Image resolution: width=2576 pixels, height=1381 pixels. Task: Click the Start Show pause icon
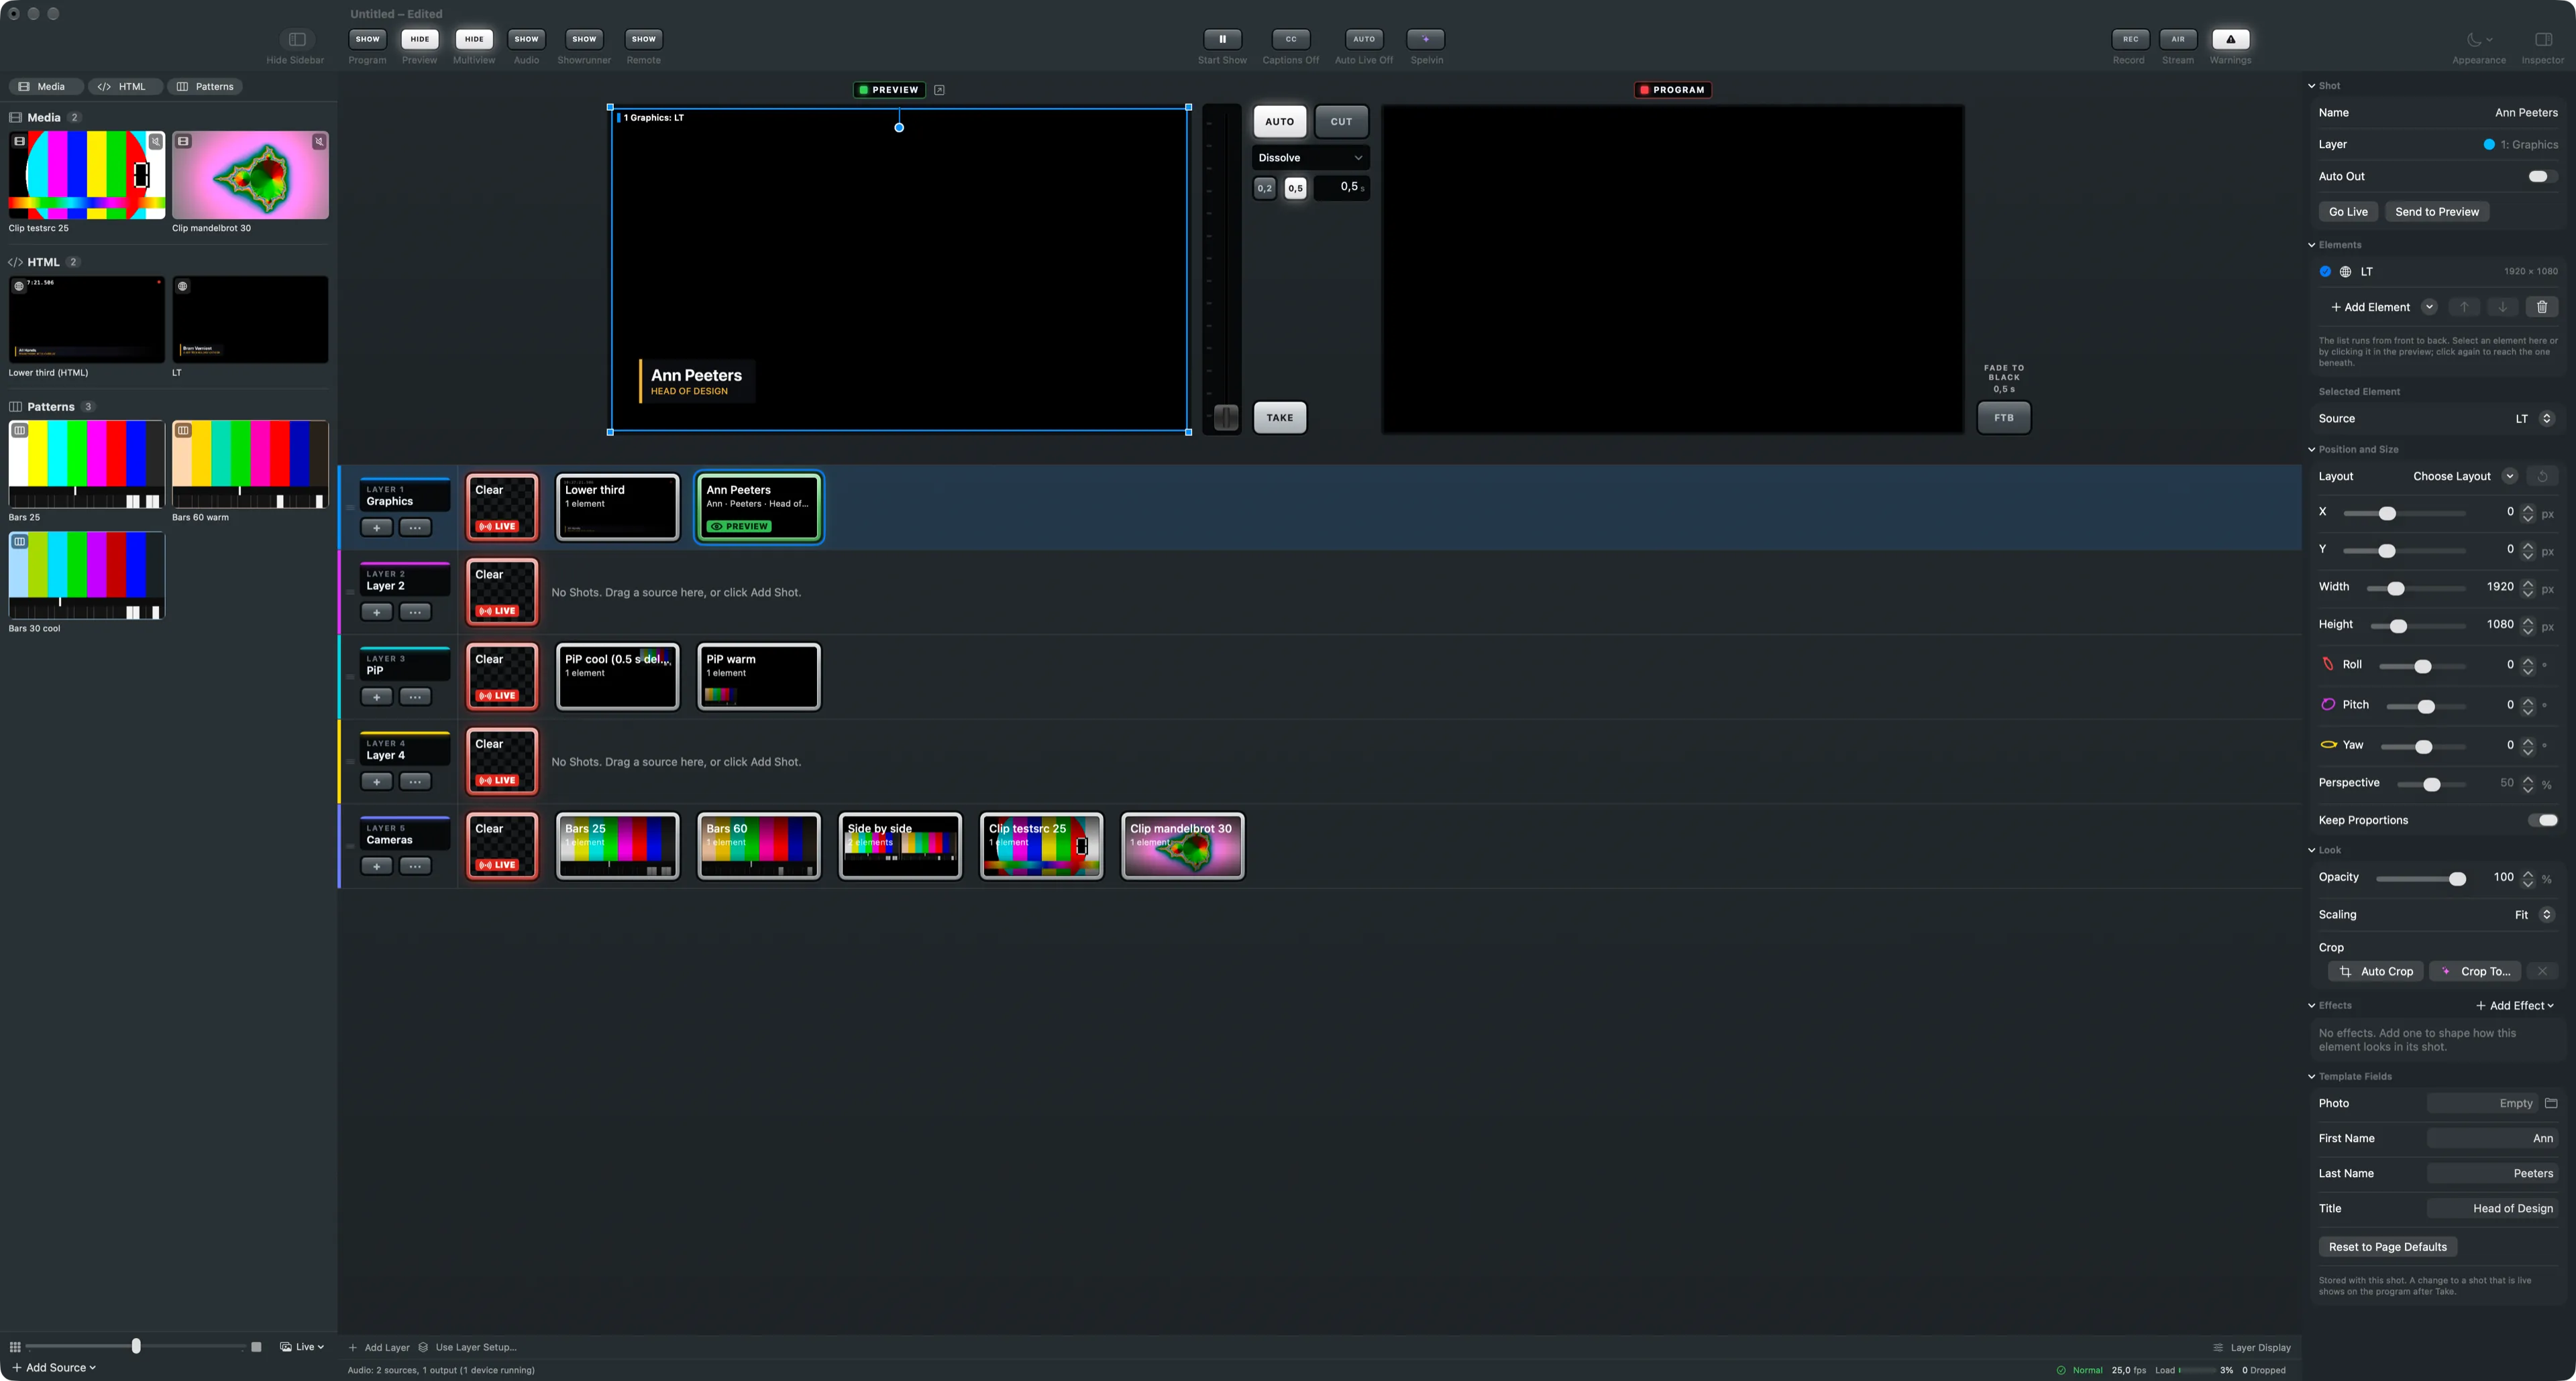(1222, 39)
